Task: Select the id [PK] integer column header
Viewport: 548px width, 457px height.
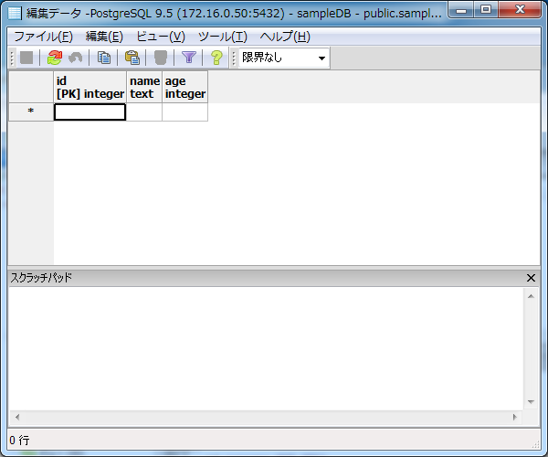Action: pos(90,87)
